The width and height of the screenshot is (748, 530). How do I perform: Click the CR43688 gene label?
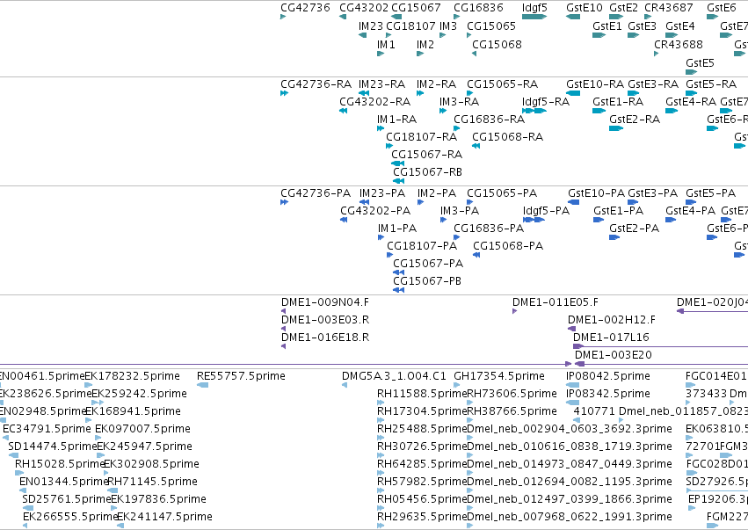pos(679,45)
